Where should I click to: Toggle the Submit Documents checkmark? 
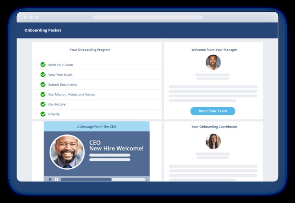(43, 84)
